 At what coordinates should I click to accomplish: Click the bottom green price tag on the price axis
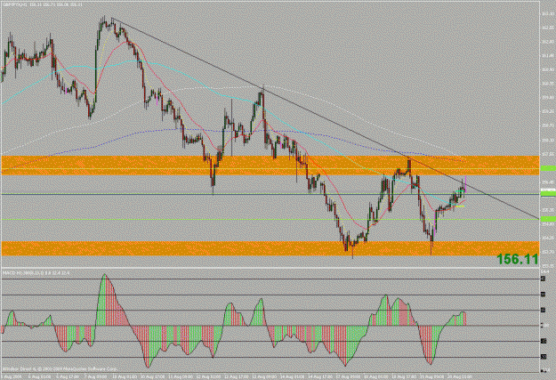coord(548,219)
